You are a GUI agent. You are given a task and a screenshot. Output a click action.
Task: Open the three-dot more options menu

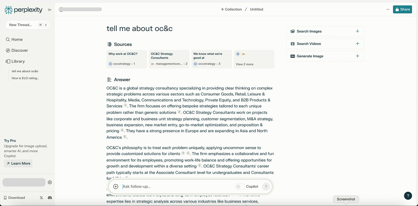(x=388, y=9)
